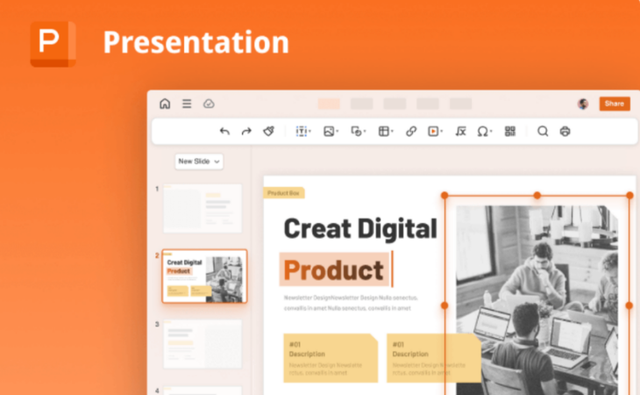The width and height of the screenshot is (640, 395).
Task: Select the format painter tool
Action: 268,131
